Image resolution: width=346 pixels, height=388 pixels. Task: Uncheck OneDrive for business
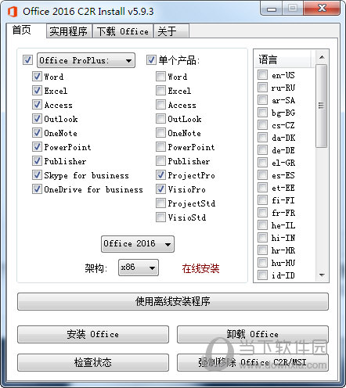tap(37, 189)
